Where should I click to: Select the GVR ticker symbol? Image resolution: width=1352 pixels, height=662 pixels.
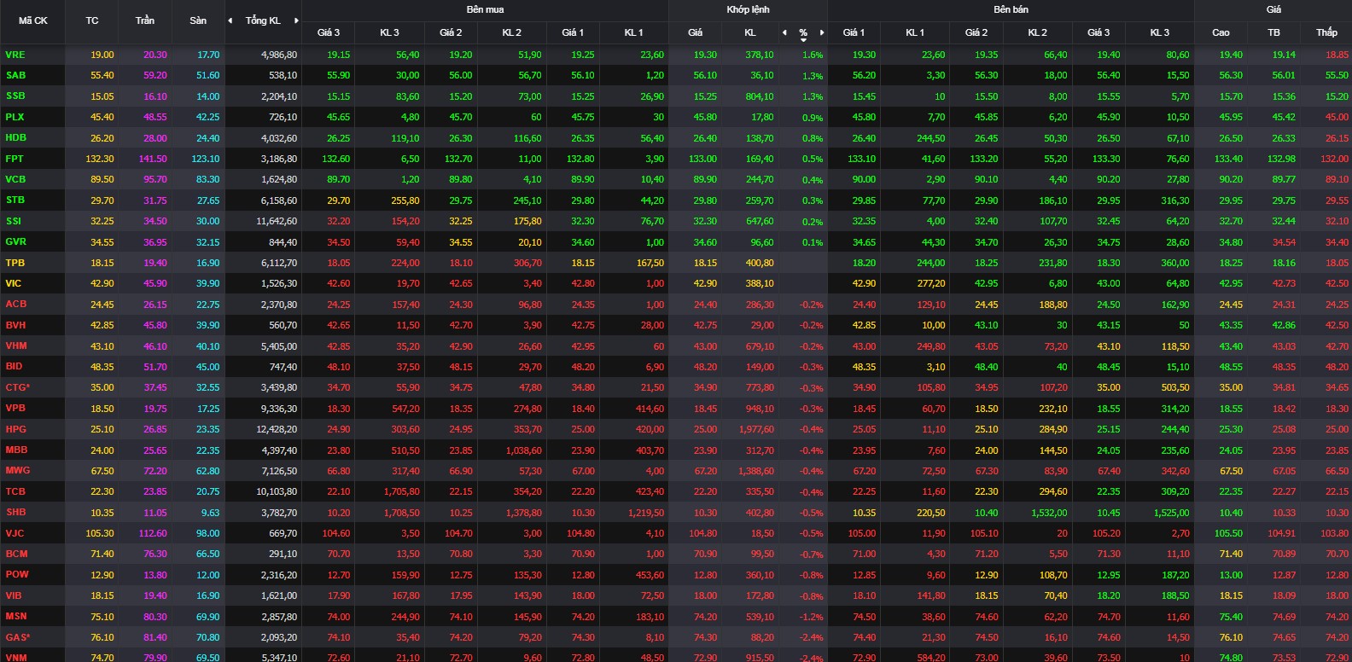(15, 241)
